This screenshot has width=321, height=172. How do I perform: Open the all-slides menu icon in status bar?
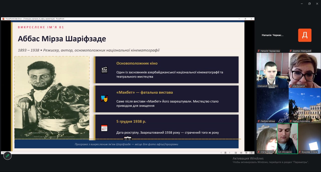[x=225, y=152]
